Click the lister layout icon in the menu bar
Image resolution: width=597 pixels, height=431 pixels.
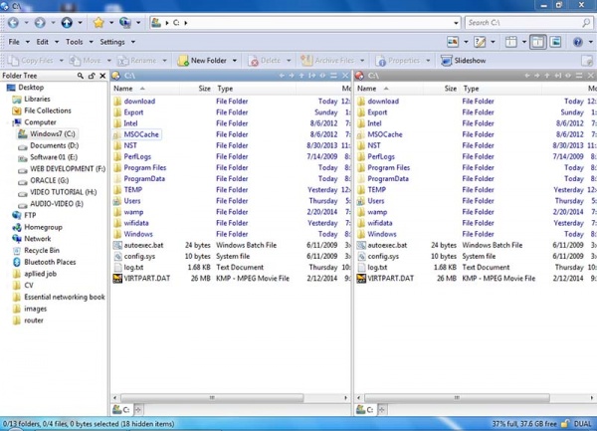click(x=511, y=42)
